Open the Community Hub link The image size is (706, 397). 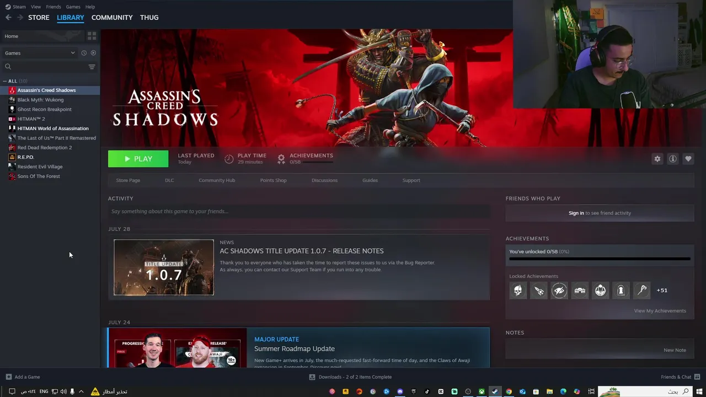[x=217, y=180]
